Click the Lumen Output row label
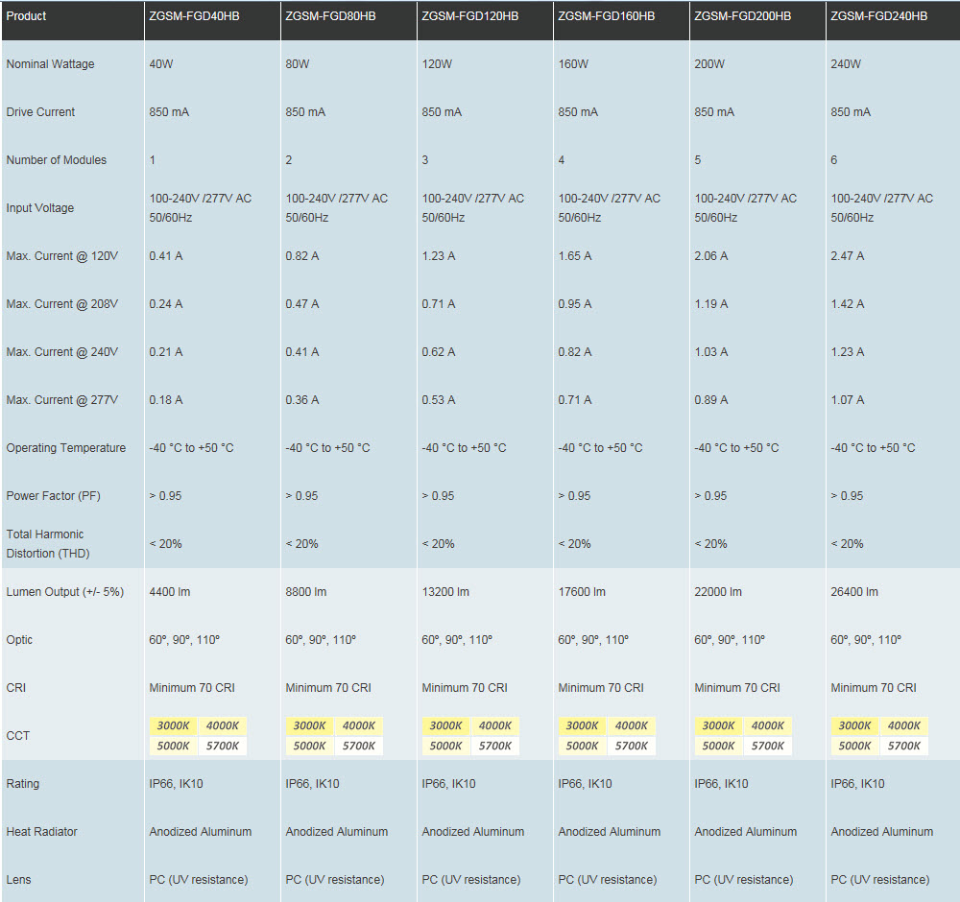 (65, 592)
